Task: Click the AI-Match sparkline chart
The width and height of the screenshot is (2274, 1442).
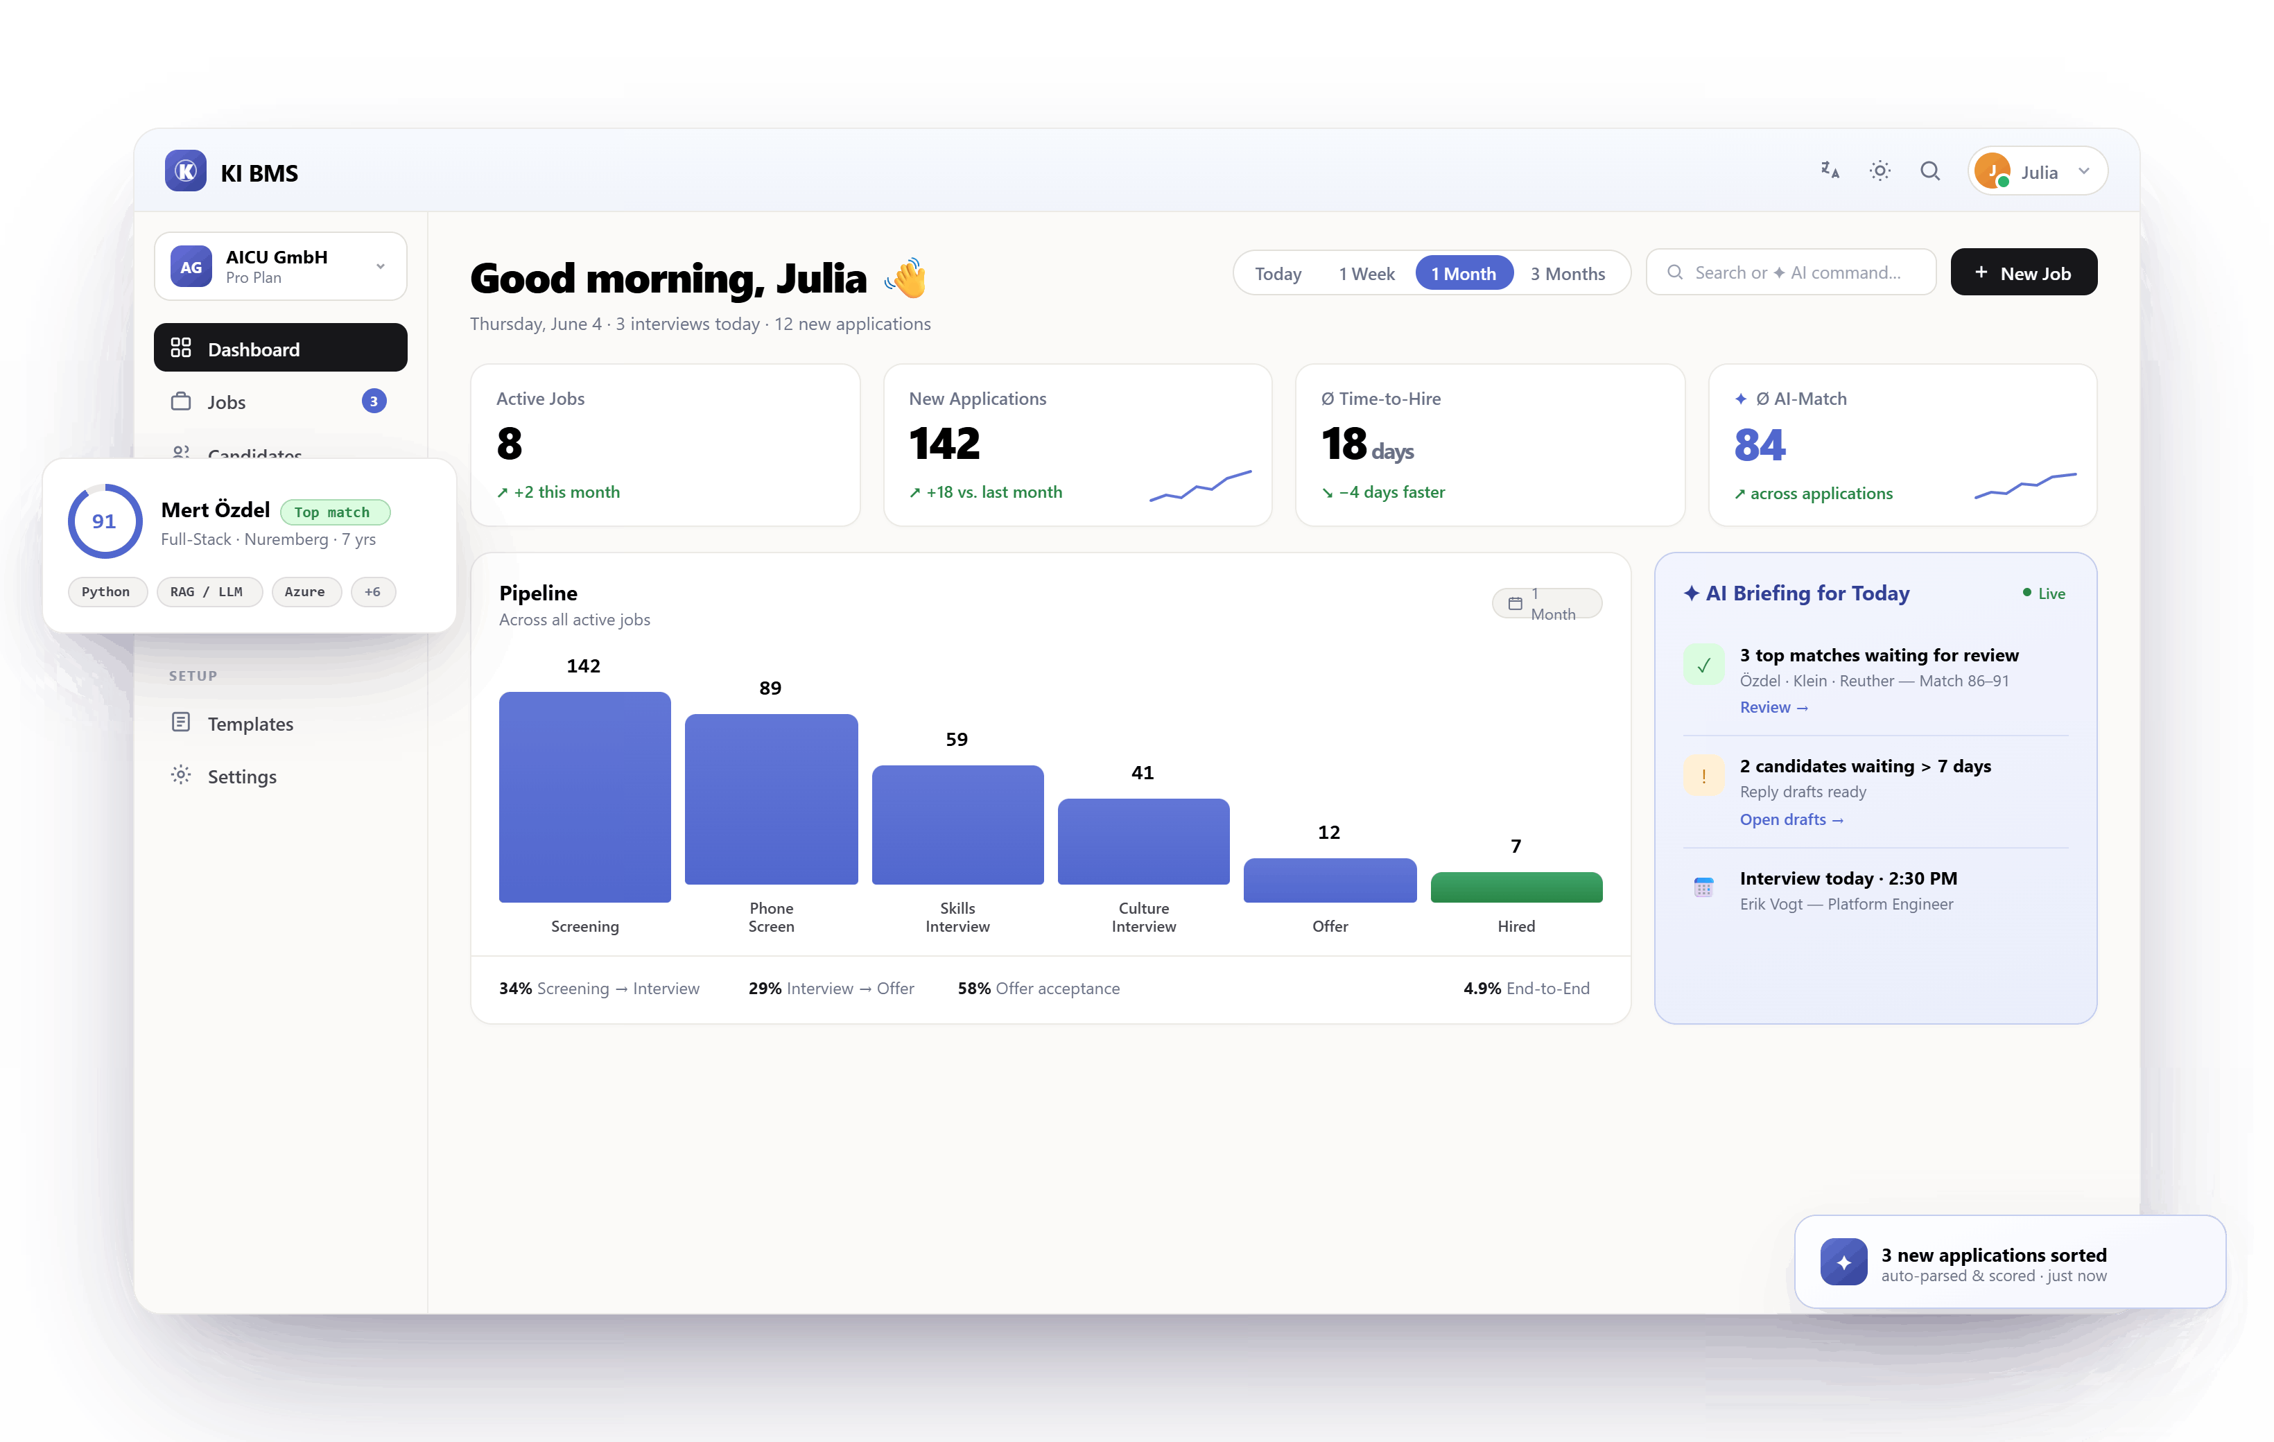Action: [2024, 485]
